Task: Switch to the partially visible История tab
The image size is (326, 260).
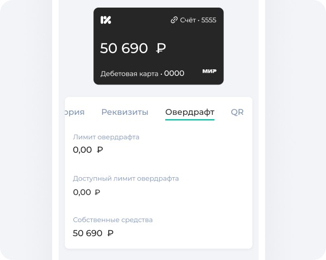Action: (x=74, y=112)
